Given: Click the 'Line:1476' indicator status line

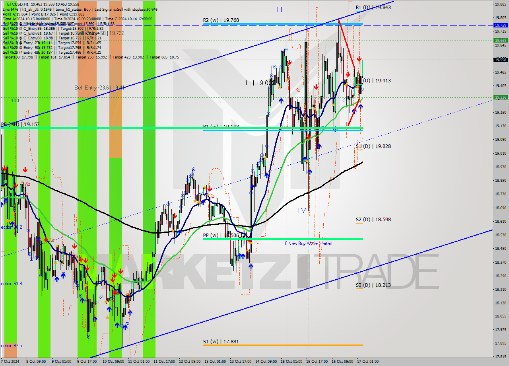Looking at the screenshot, I should [x=80, y=9].
